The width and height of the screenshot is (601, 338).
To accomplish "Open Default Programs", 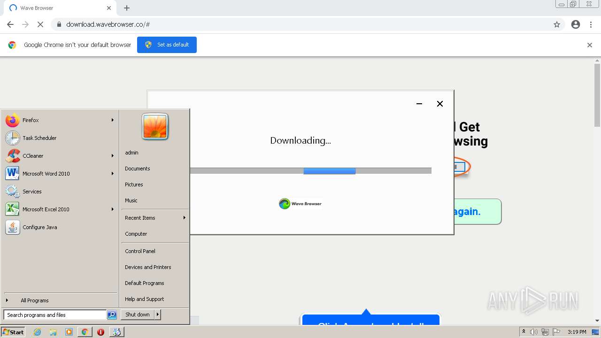I will click(x=145, y=283).
